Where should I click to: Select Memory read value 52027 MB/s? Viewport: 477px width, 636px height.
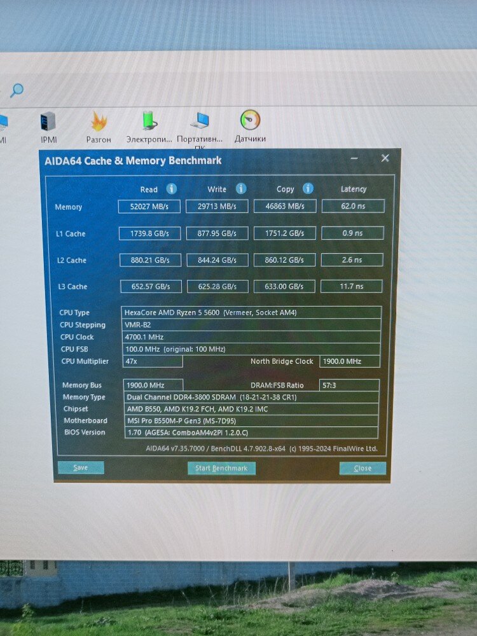pyautogui.click(x=149, y=207)
